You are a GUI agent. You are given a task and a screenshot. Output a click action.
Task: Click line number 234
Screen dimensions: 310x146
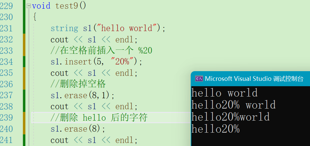[x=6, y=62]
